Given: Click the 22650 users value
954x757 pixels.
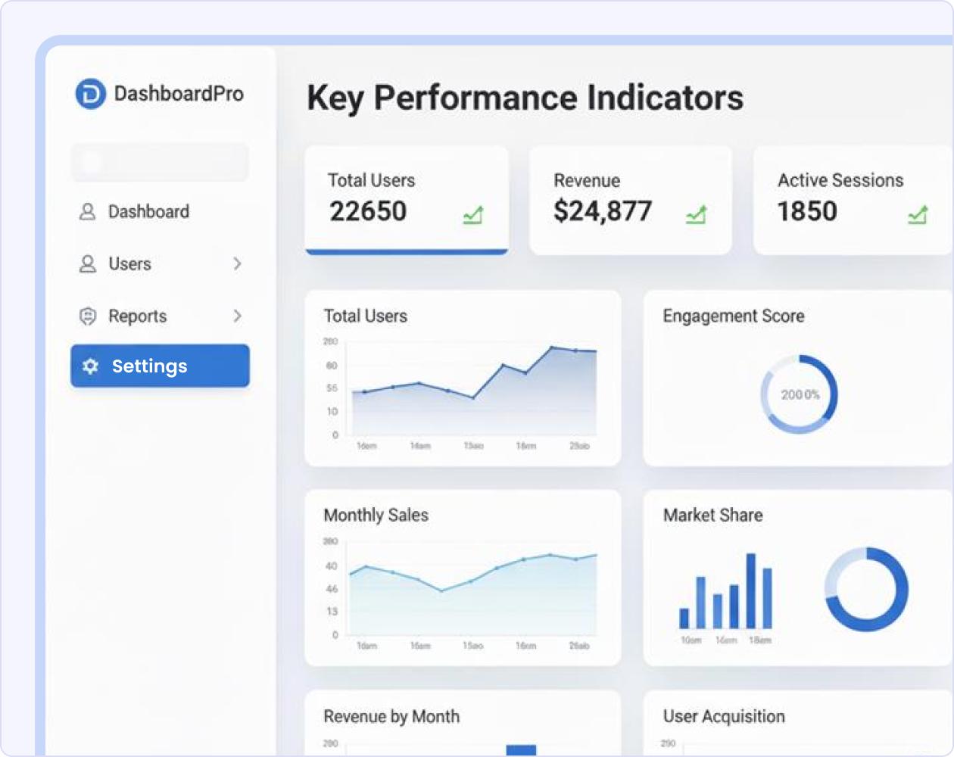Looking at the screenshot, I should point(368,211).
